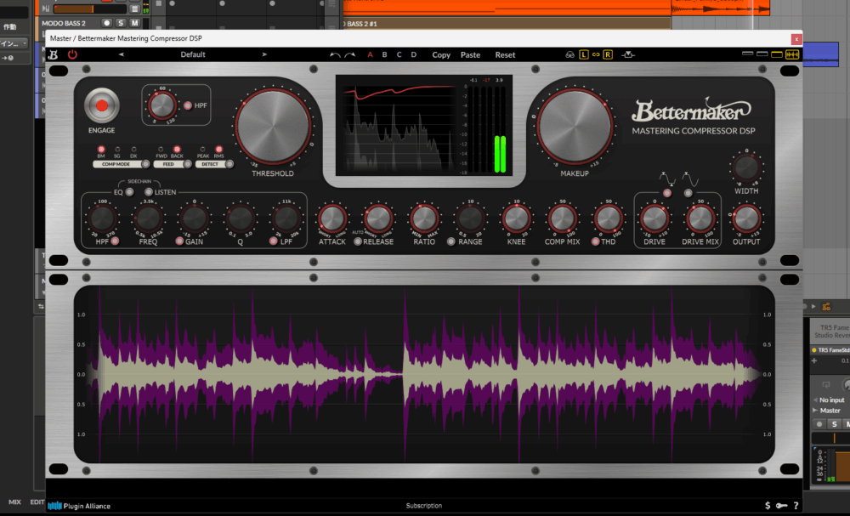Click the large THRESHOLD knob

[273, 126]
